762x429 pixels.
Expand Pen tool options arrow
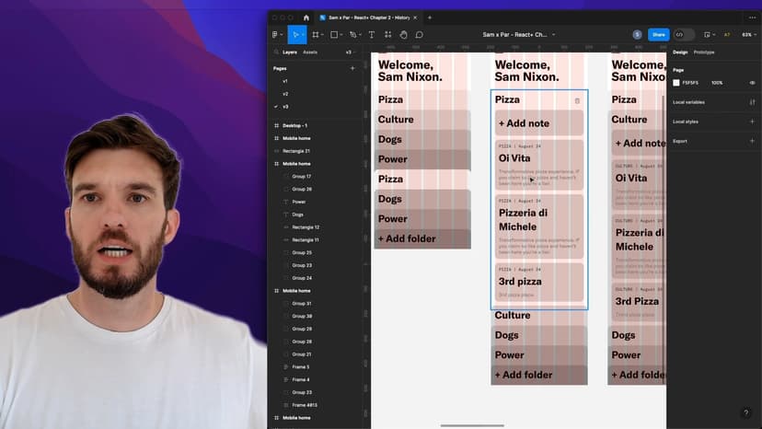tap(360, 35)
